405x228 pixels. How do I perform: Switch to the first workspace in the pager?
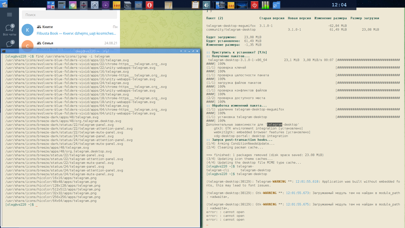(220, 5)
